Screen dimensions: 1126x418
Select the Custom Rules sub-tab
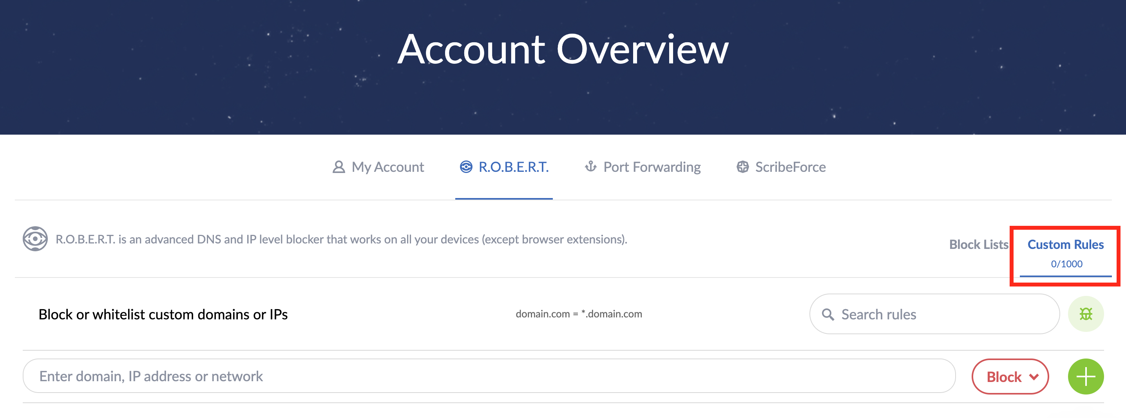tap(1065, 244)
